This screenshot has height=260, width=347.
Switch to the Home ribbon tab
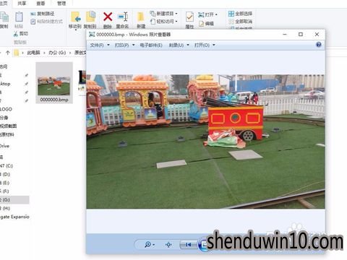[4, 4]
